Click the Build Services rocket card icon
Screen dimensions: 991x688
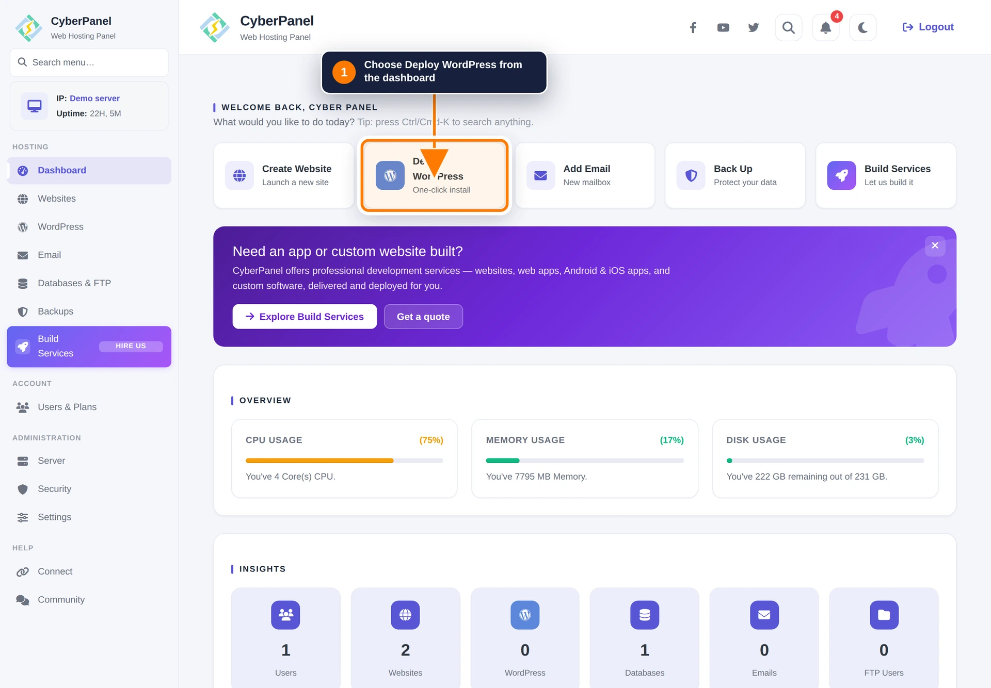[x=842, y=175]
